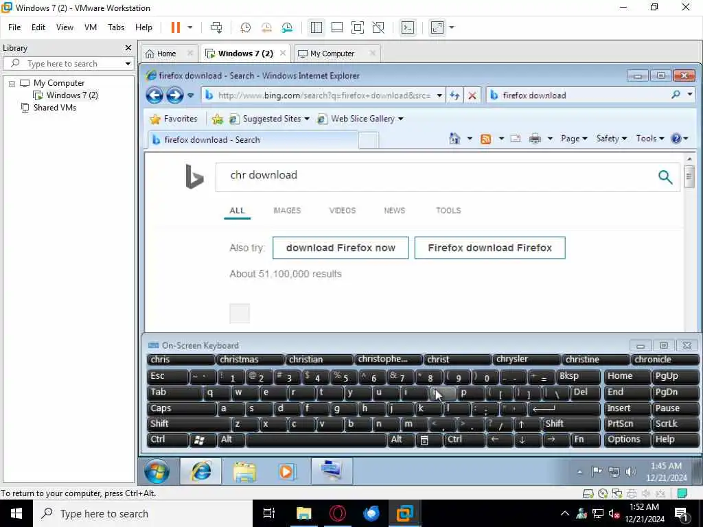Toggle the ScrLk key on On-Screen Keyboard
The image size is (703, 527).
pyautogui.click(x=676, y=424)
